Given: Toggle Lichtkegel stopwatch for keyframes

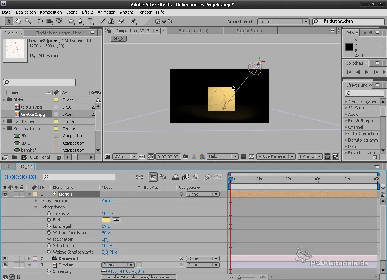Looking at the screenshot, I should coord(49,226).
